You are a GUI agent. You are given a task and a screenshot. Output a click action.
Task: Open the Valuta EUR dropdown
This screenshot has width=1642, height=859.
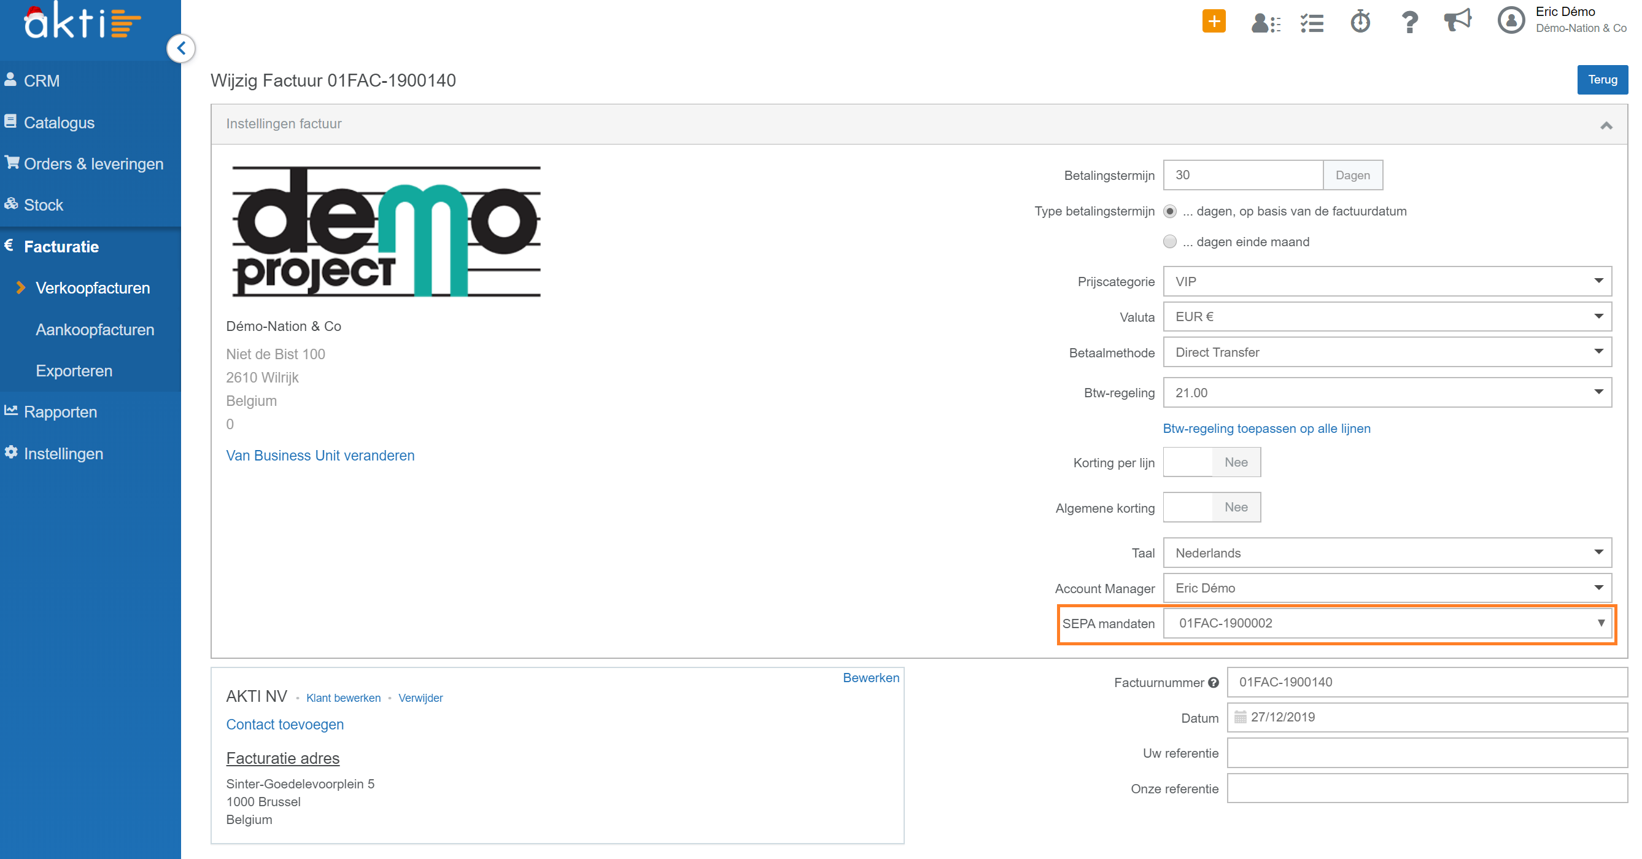[x=1387, y=316]
